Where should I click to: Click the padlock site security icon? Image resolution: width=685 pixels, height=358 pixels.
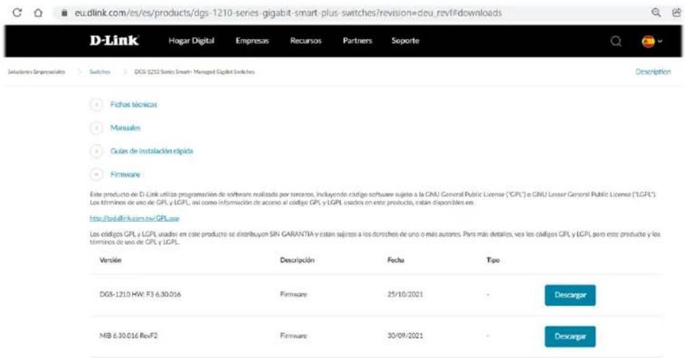click(65, 13)
